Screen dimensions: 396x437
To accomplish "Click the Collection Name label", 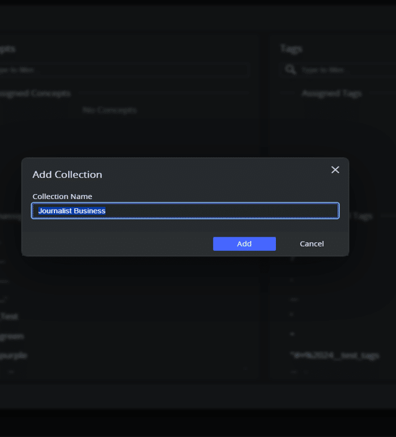I will coord(62,196).
